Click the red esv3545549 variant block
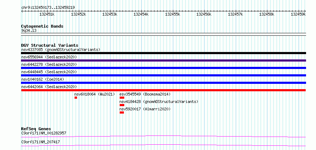 click(122, 98)
